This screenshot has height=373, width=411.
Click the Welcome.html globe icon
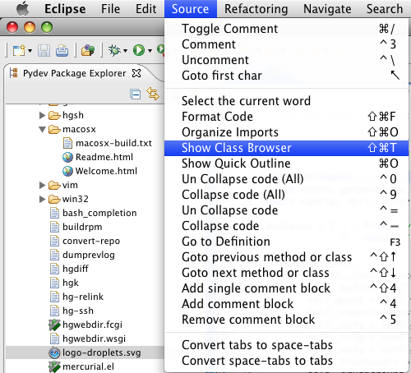pos(67,171)
